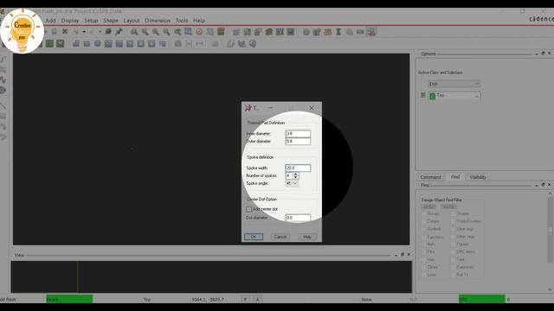Open the undo dropdown arrow in the toolbar
The height and width of the screenshot is (311, 554).
point(84,32)
